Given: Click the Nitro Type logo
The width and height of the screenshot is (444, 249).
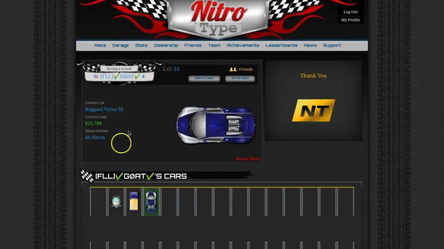Looking at the screenshot, I should coord(218,19).
